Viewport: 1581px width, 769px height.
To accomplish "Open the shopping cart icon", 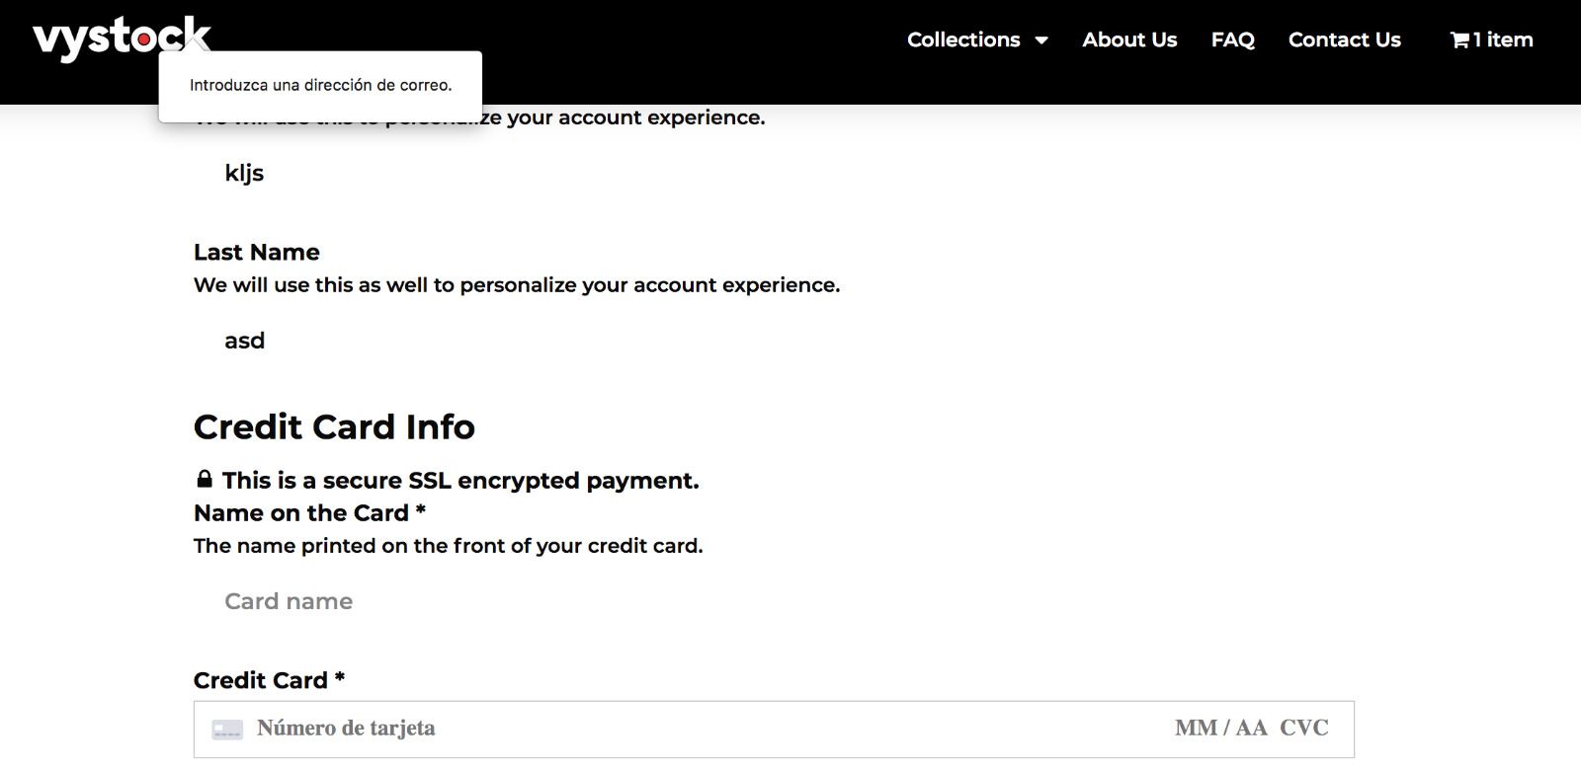I will coord(1459,40).
